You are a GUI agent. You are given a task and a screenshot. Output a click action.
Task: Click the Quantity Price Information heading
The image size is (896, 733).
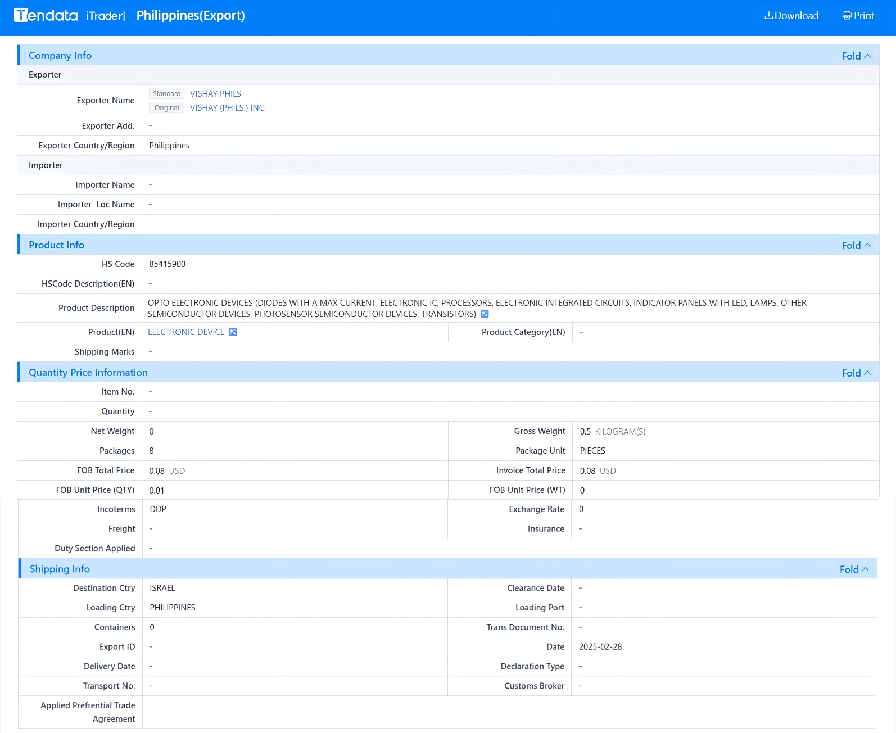[x=88, y=373]
